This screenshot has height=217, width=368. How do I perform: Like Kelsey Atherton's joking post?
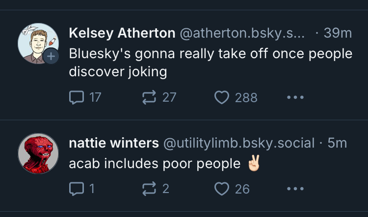coord(222,97)
